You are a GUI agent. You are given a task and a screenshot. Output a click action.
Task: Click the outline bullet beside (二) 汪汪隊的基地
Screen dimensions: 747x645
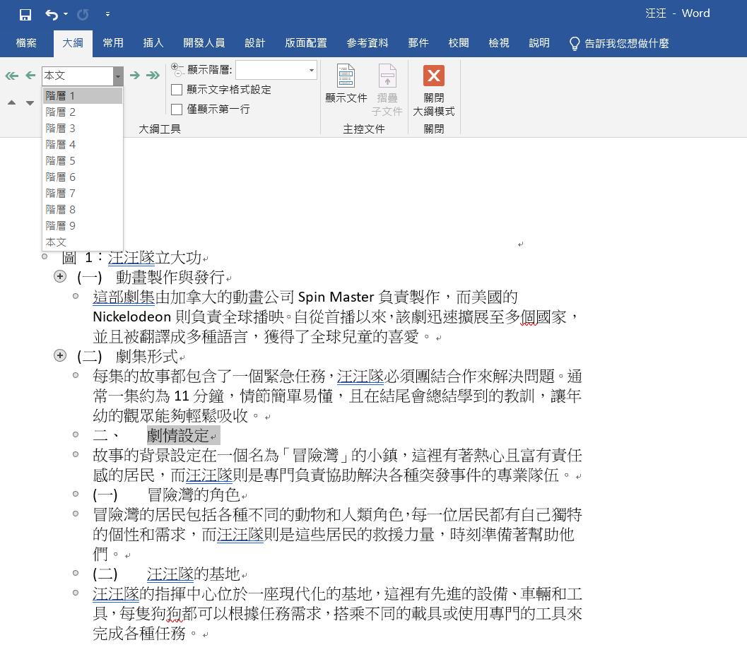(x=76, y=573)
